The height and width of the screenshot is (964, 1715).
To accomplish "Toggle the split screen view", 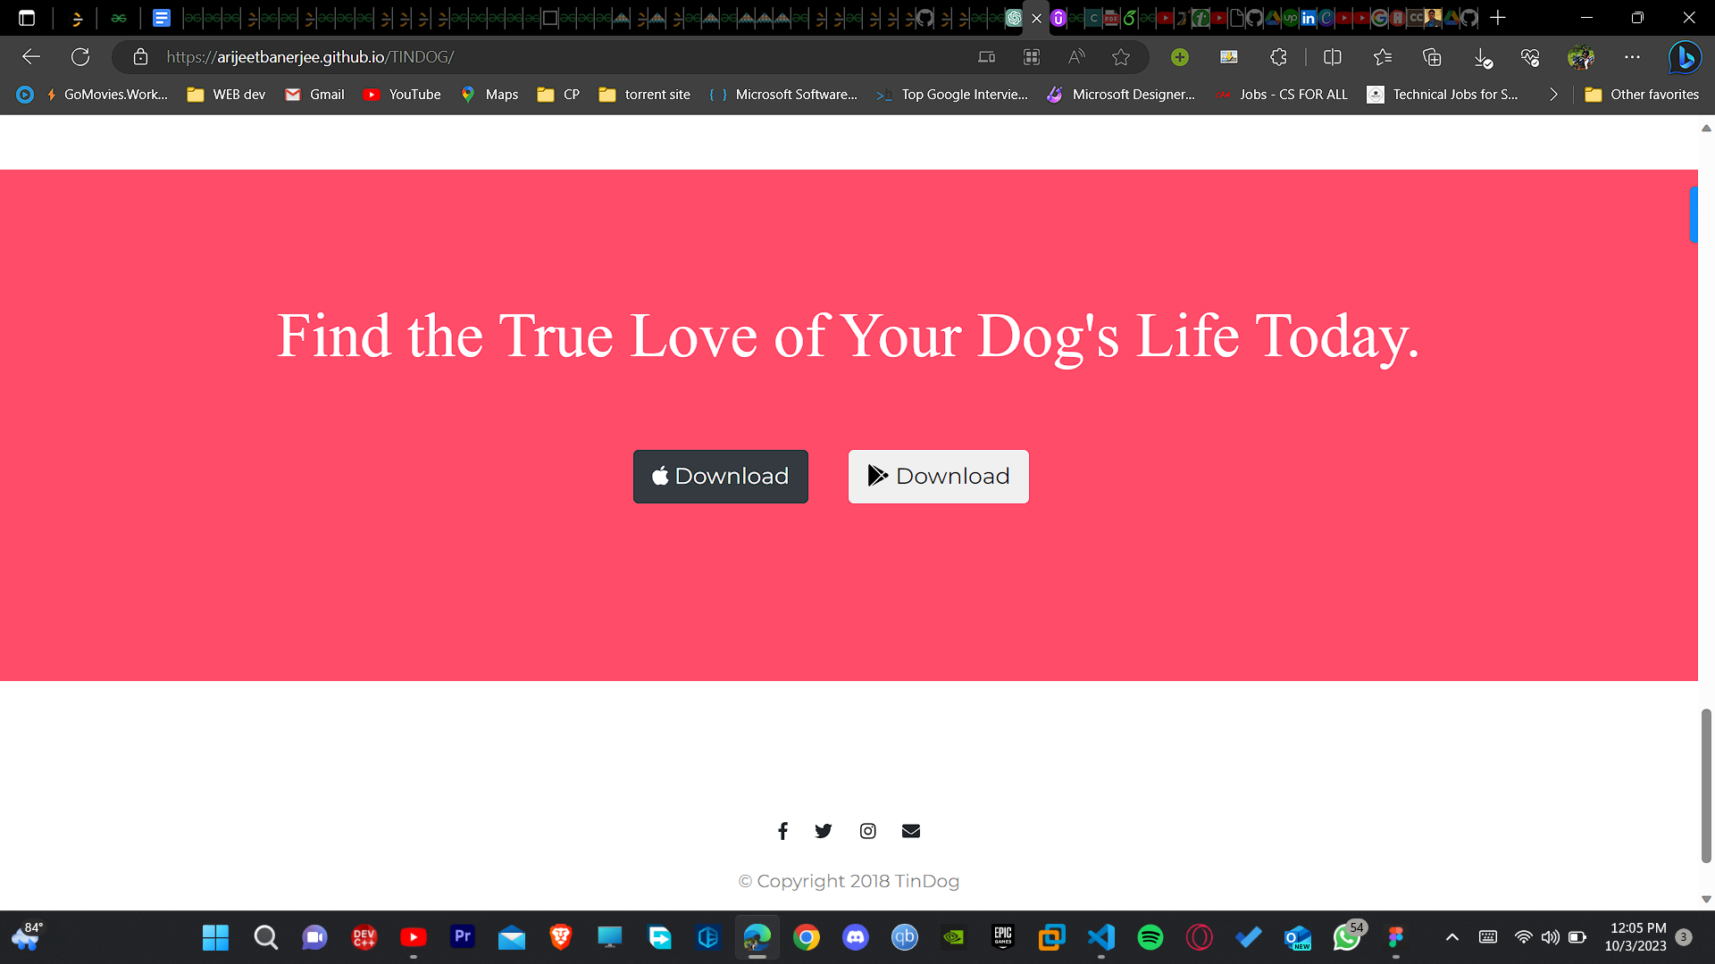I will (1332, 57).
